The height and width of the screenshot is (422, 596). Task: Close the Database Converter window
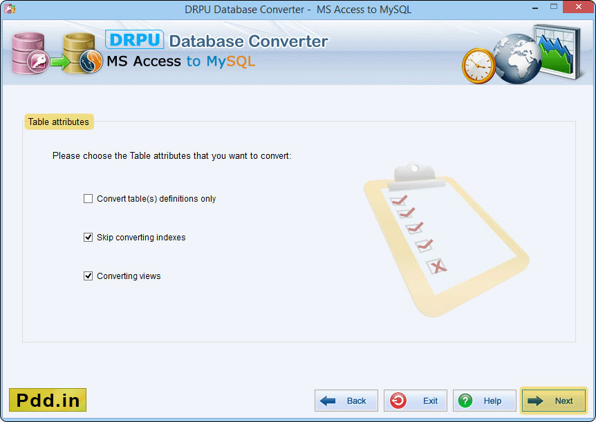[x=578, y=7]
